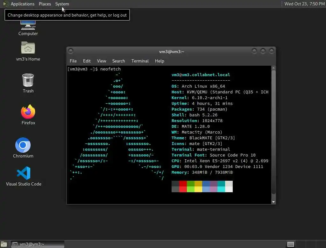Open the terminal Search menu
326x248 pixels.
(x=118, y=61)
